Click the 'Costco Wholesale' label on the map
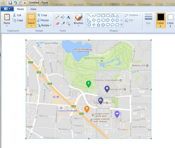 coord(68,111)
